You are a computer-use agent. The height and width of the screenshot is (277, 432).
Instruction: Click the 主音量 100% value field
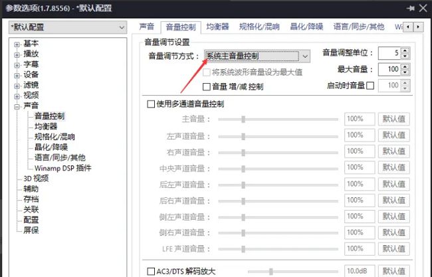point(360,119)
